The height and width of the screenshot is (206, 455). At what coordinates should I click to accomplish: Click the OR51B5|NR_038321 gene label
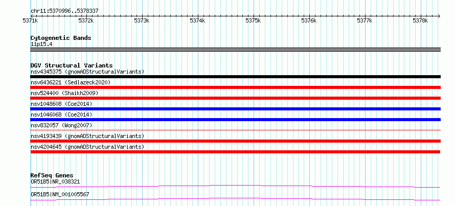55,181
